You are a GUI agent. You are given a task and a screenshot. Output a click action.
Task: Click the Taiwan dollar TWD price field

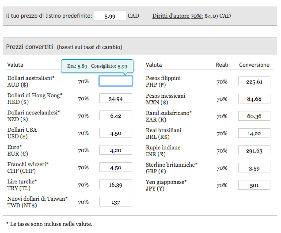[x=115, y=202]
